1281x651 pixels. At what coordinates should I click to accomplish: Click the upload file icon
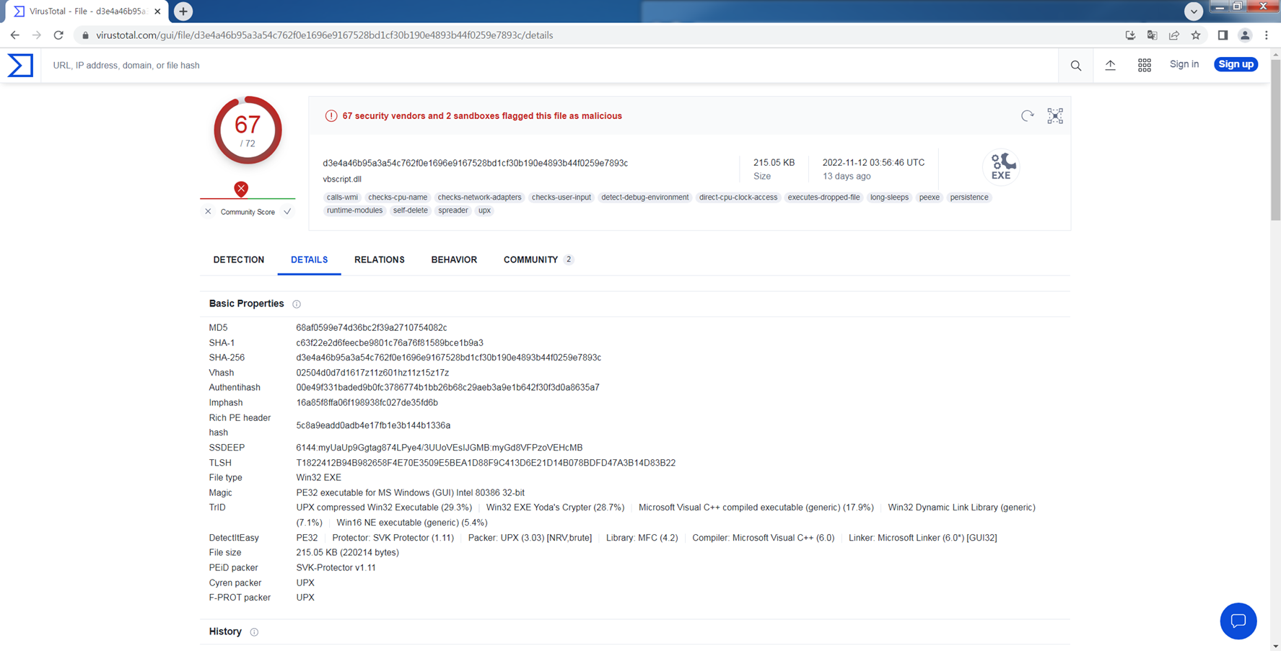click(1110, 65)
